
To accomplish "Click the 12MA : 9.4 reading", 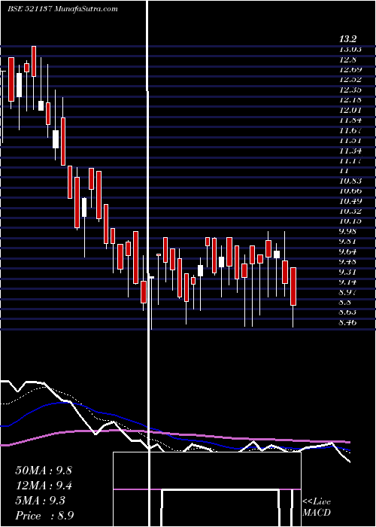I will tap(44, 486).
